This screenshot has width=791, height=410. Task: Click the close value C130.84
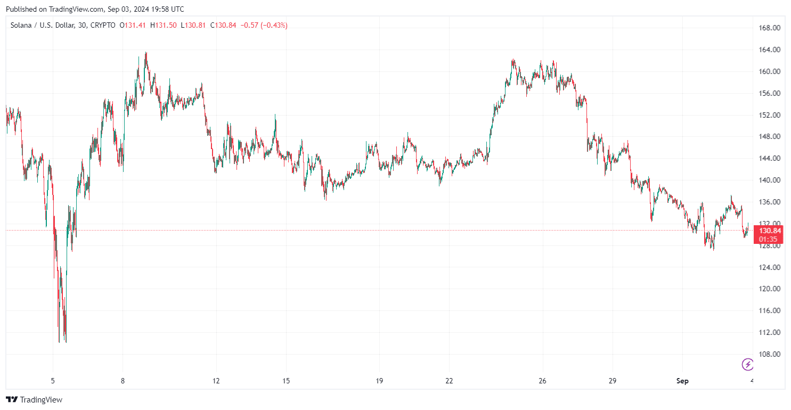[x=223, y=25]
